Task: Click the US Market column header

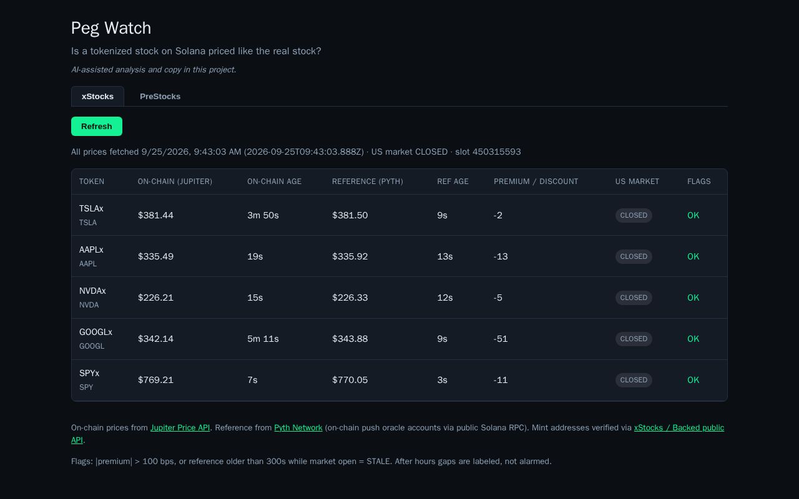Action: (637, 182)
